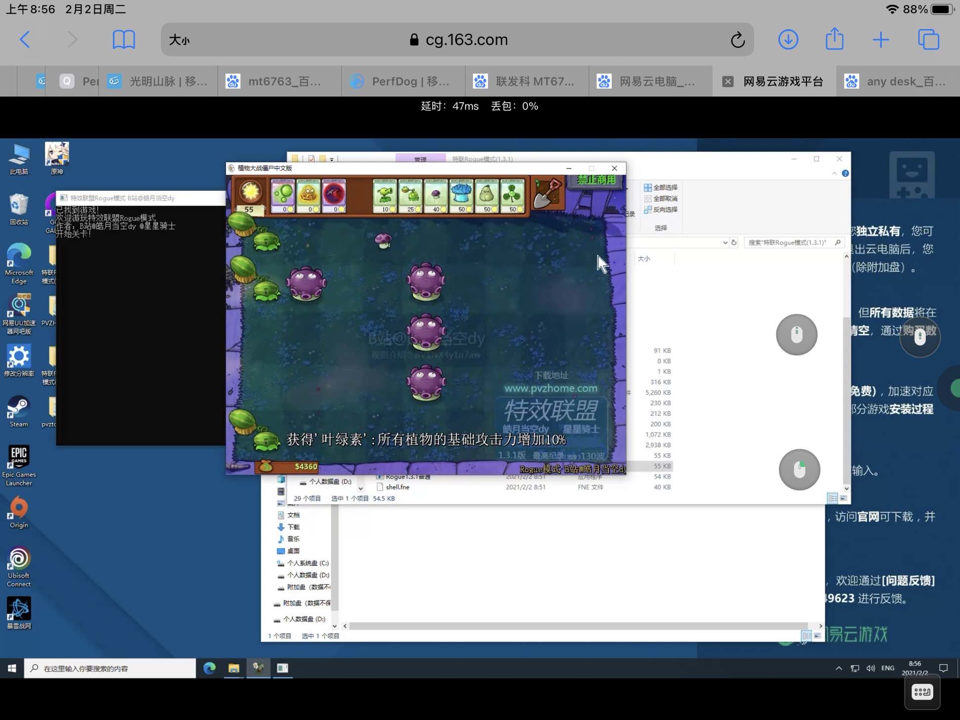Image resolution: width=960 pixels, height=720 pixels.
Task: Open the Safari tab overview icon
Action: coord(928,40)
